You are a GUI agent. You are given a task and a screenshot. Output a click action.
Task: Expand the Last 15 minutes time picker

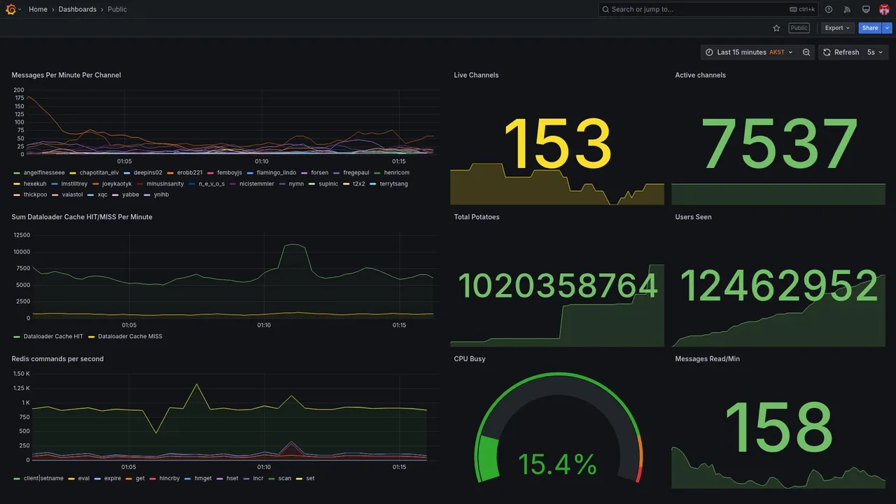tap(749, 52)
